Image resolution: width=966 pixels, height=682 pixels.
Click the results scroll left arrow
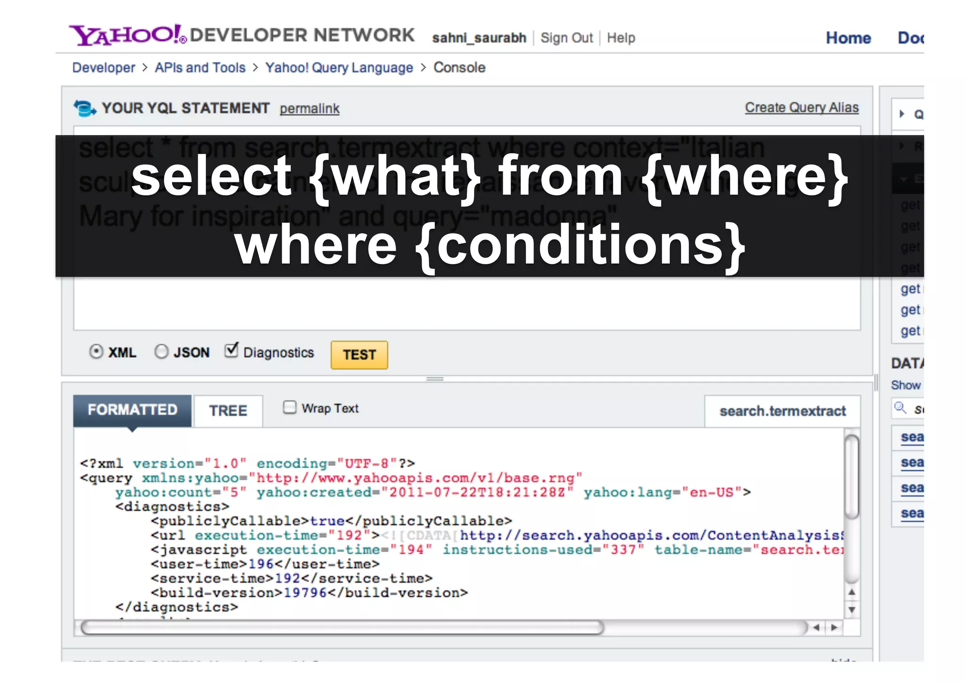(x=816, y=627)
